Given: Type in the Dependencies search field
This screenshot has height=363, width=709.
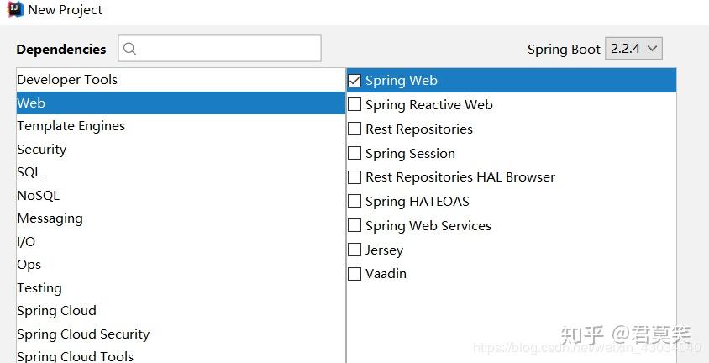Looking at the screenshot, I should pos(227,49).
